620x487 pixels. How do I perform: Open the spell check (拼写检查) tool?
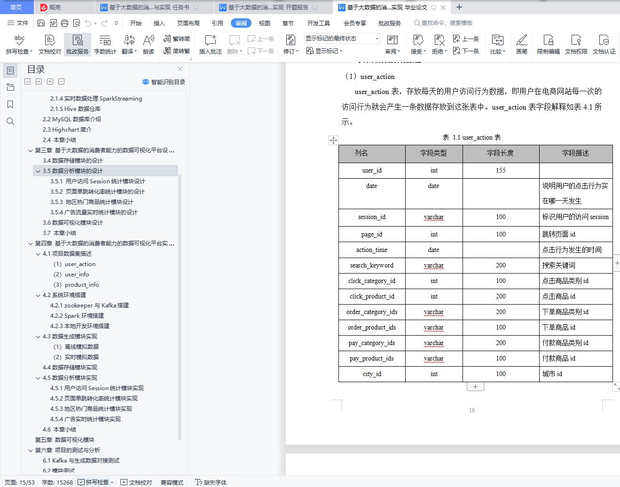[19, 45]
